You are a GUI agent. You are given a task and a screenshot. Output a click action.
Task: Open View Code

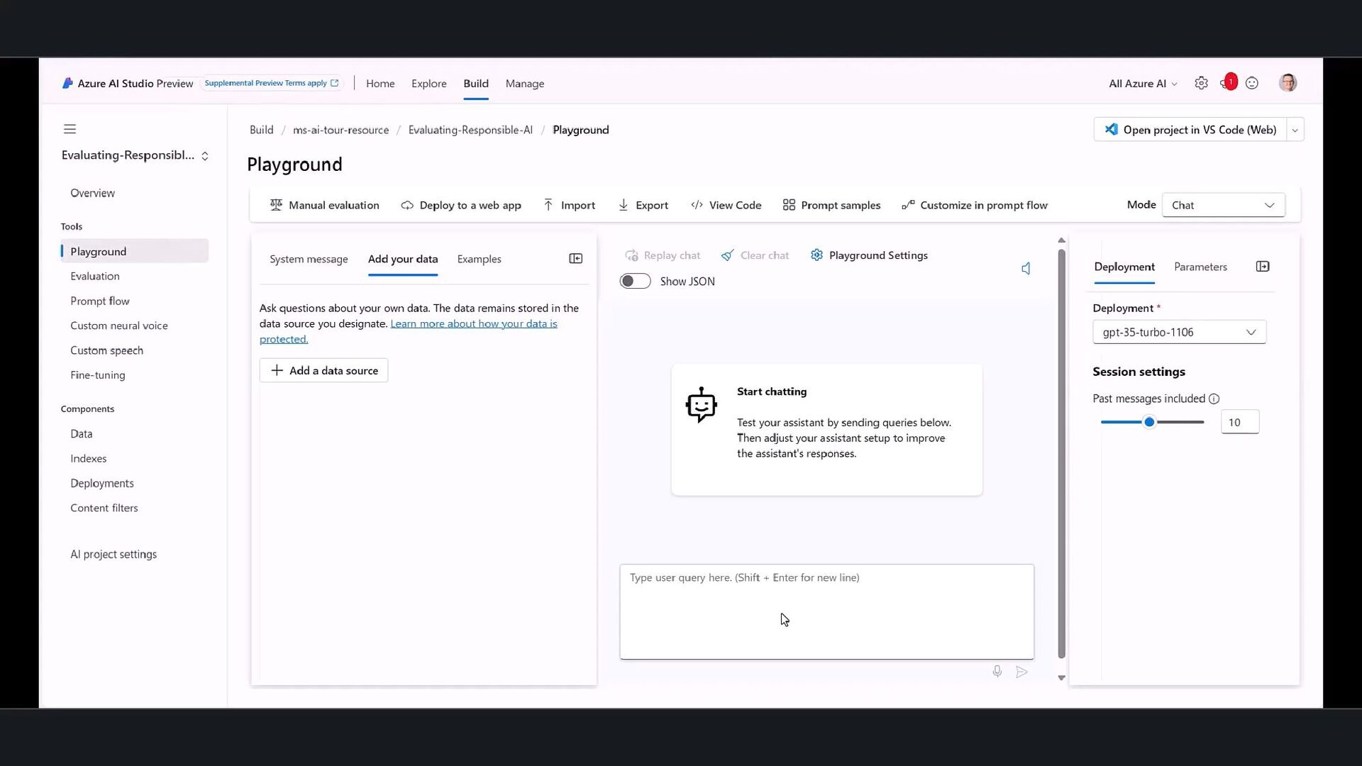click(726, 205)
